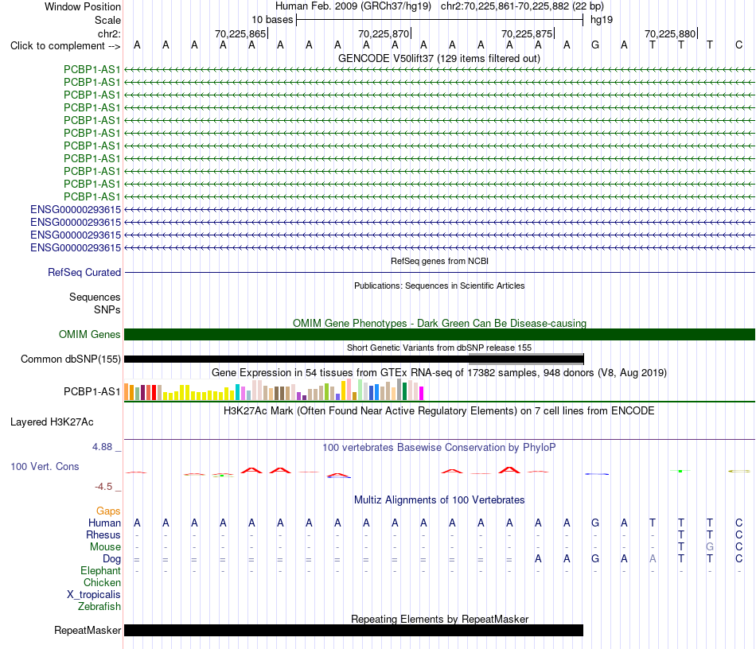The width and height of the screenshot is (756, 649).
Task: Click the PCBP1-AS1 GTEx bar chart
Action: point(274,390)
